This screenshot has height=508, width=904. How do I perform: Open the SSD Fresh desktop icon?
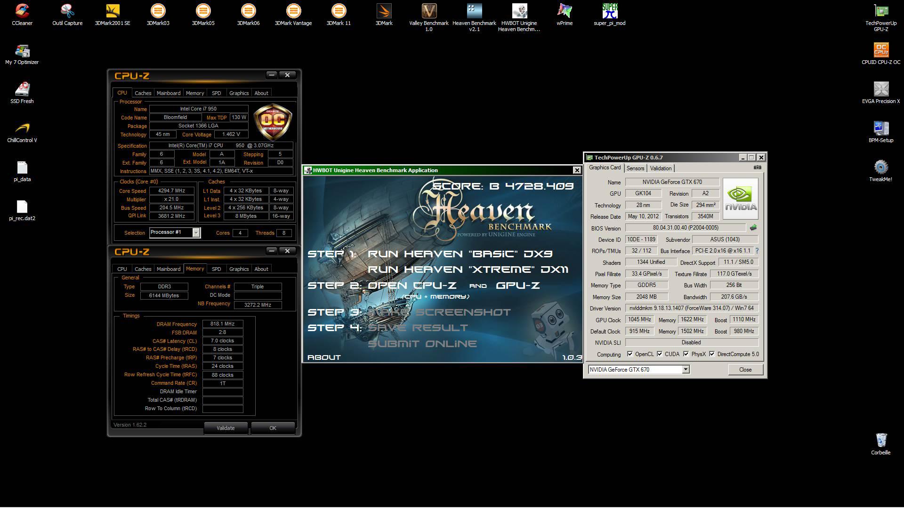coord(22,93)
